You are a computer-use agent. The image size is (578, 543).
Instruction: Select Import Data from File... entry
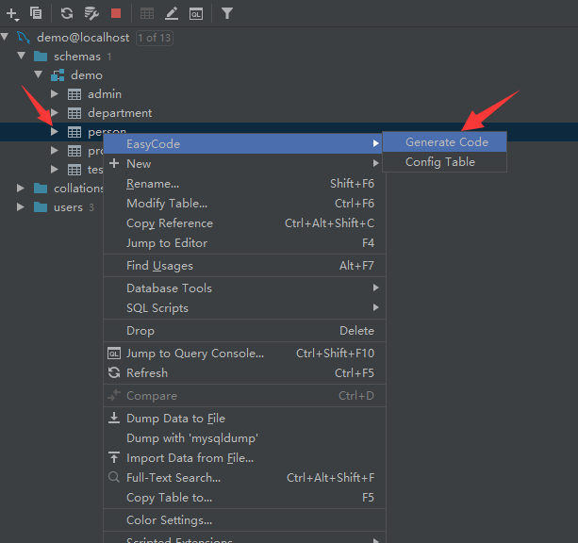click(x=244, y=458)
